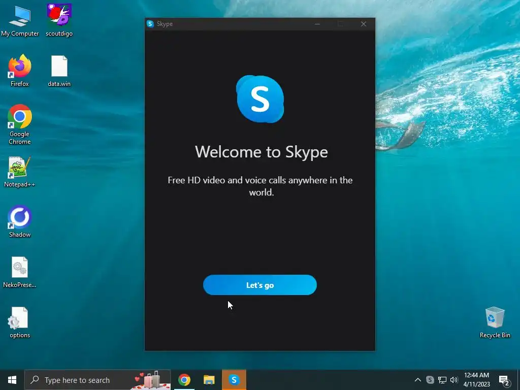Open the notification center icon
Viewport: 520px width, 390px height.
pos(504,380)
